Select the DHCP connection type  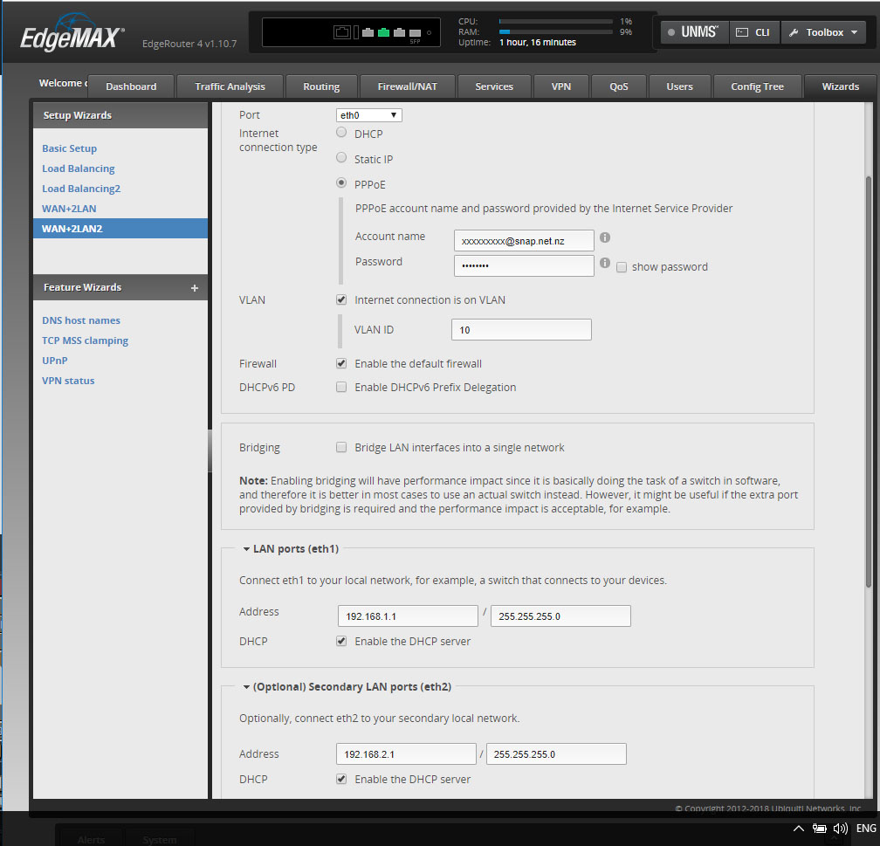(x=341, y=133)
